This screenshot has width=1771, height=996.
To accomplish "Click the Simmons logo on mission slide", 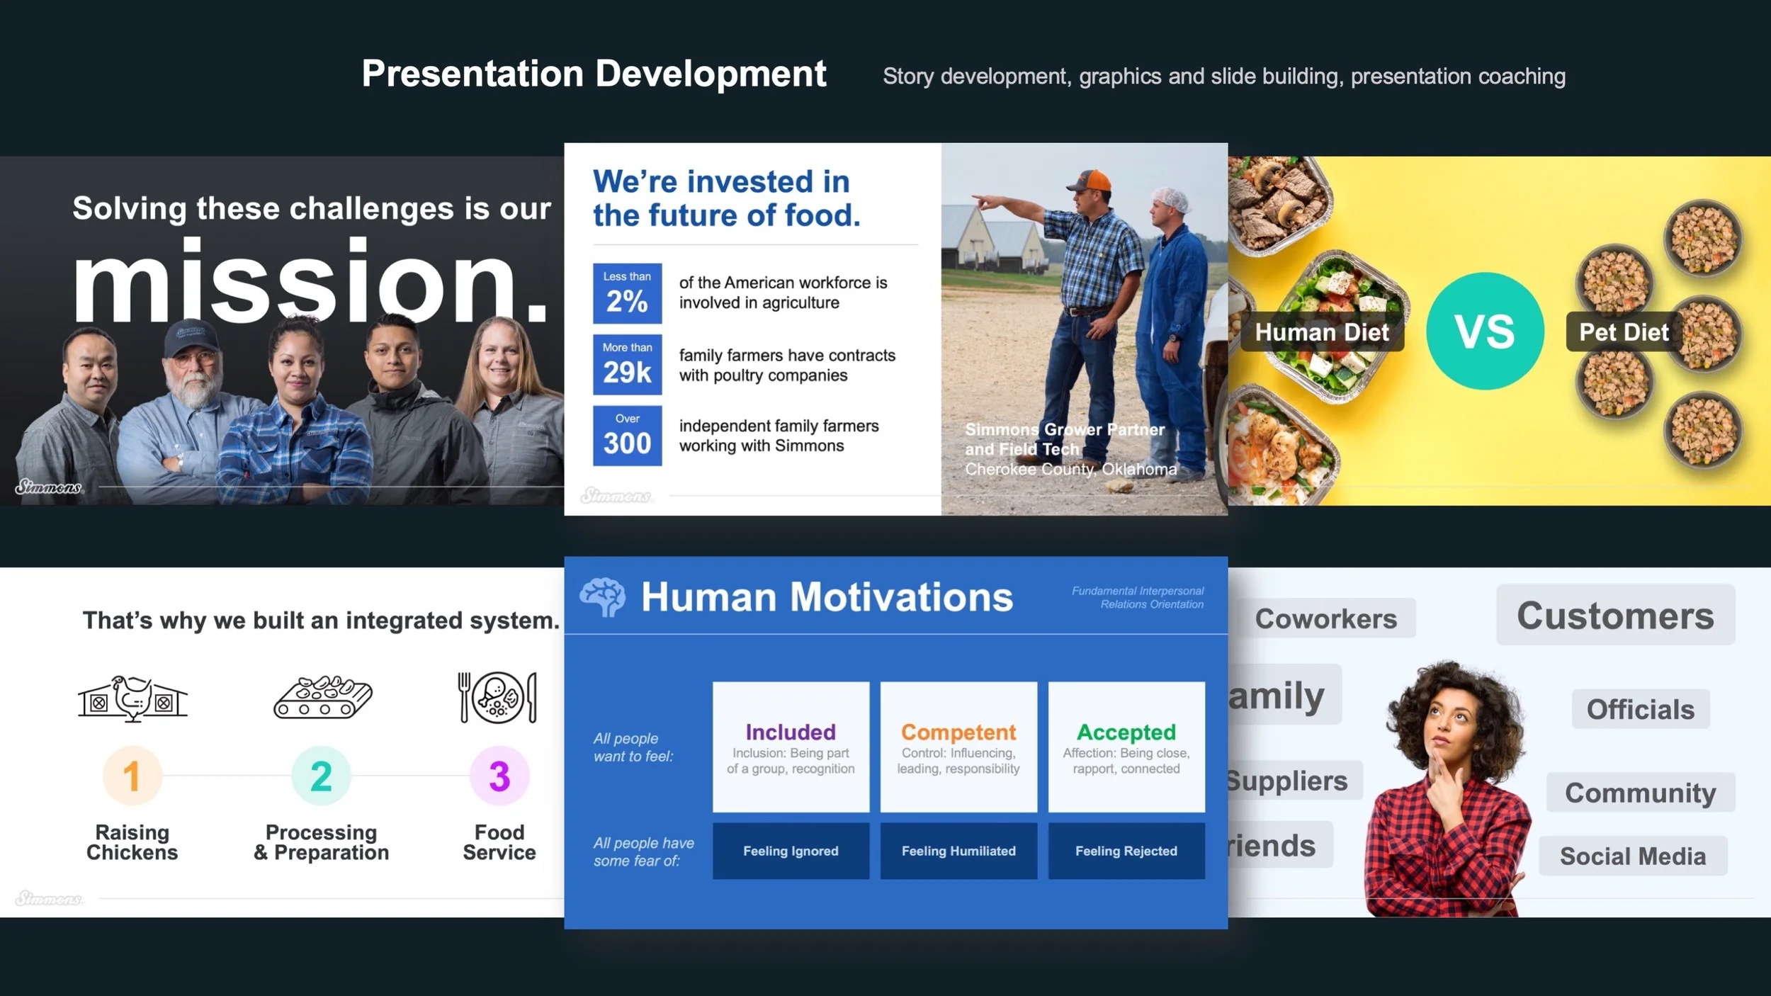I will pos(48,487).
